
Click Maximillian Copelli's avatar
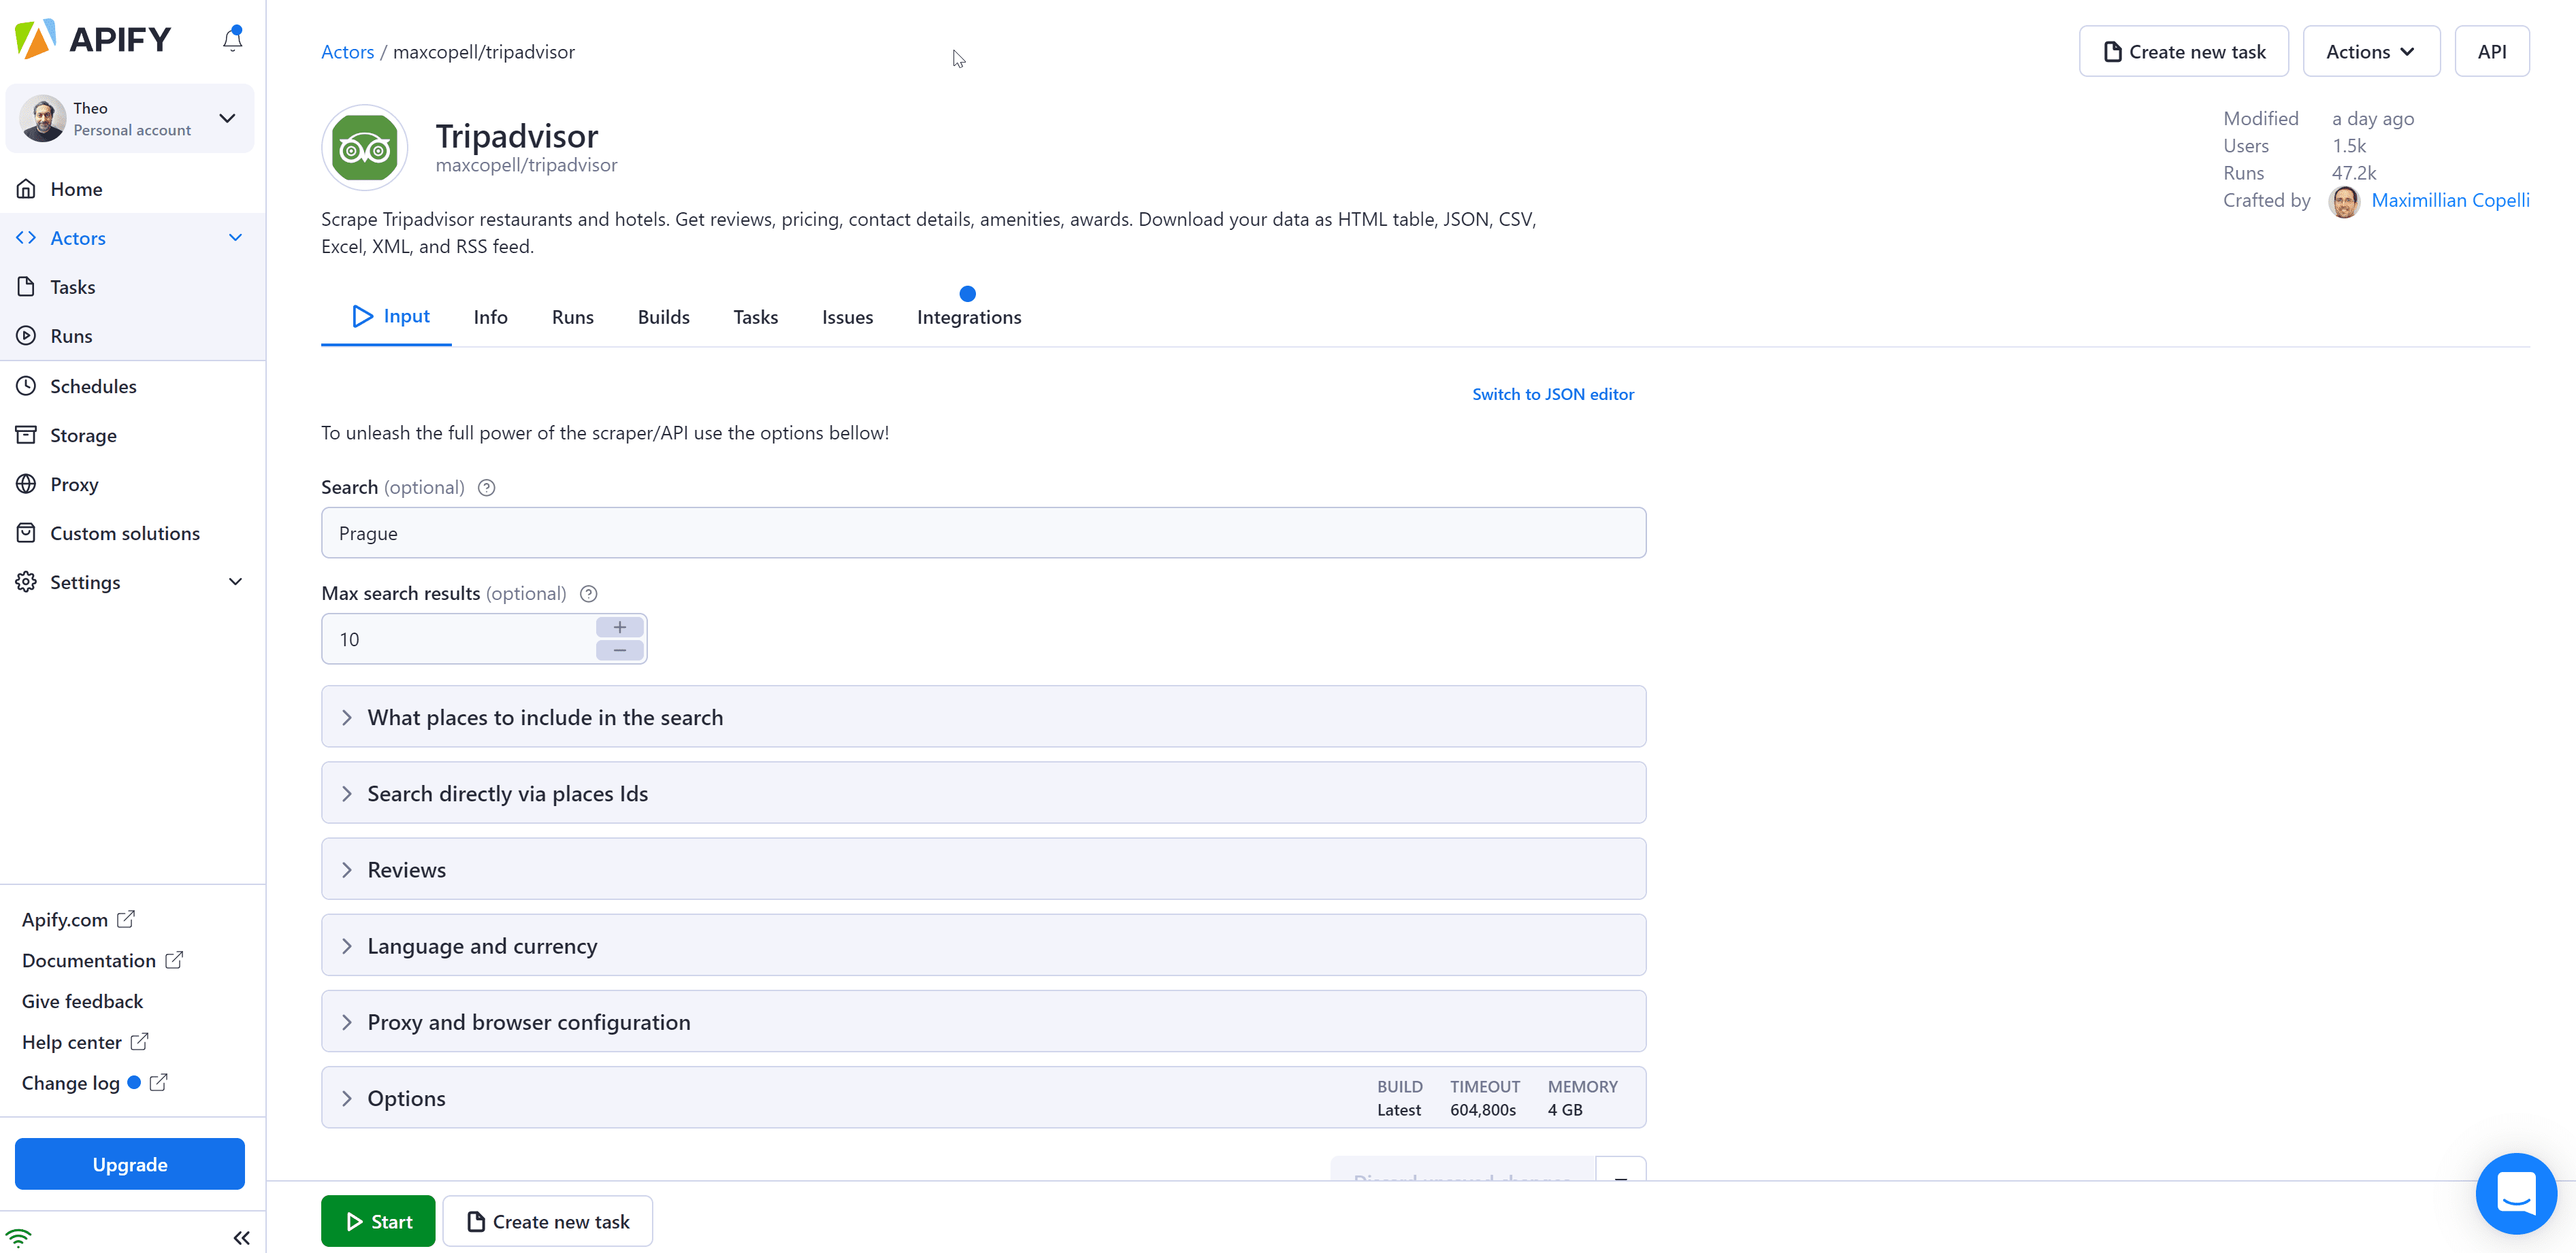coord(2345,201)
